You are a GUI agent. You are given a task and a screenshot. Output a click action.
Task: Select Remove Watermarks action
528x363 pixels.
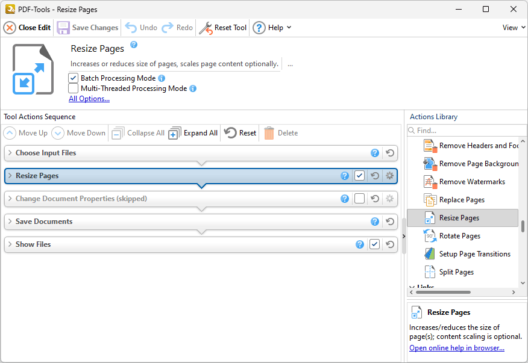464,182
